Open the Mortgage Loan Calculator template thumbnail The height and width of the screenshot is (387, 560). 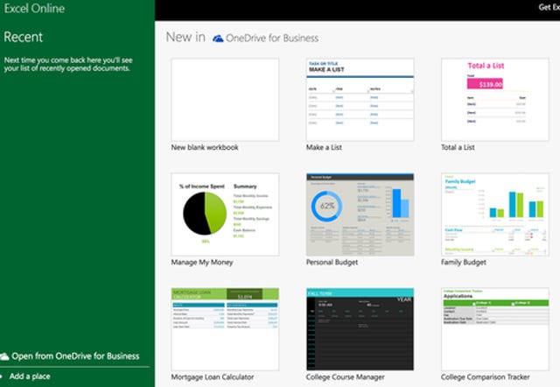(x=225, y=329)
